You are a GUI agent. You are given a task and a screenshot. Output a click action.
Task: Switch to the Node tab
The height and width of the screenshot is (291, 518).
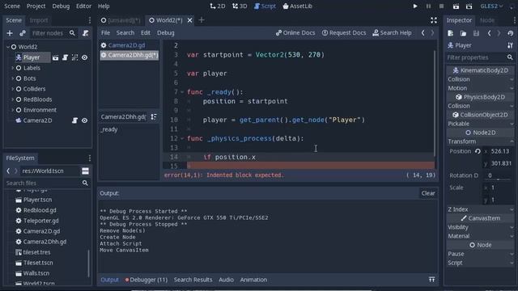(x=487, y=20)
